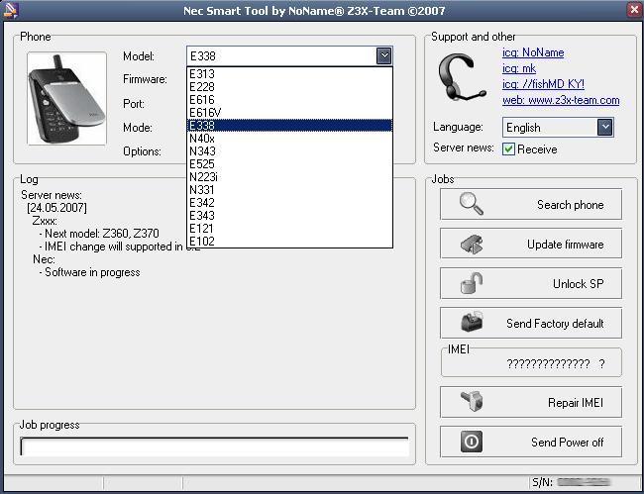Click the Search phone button label
The image size is (644, 494).
[570, 205]
